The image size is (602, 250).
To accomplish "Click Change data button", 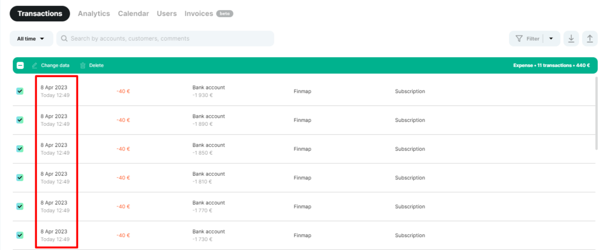I will [x=51, y=66].
